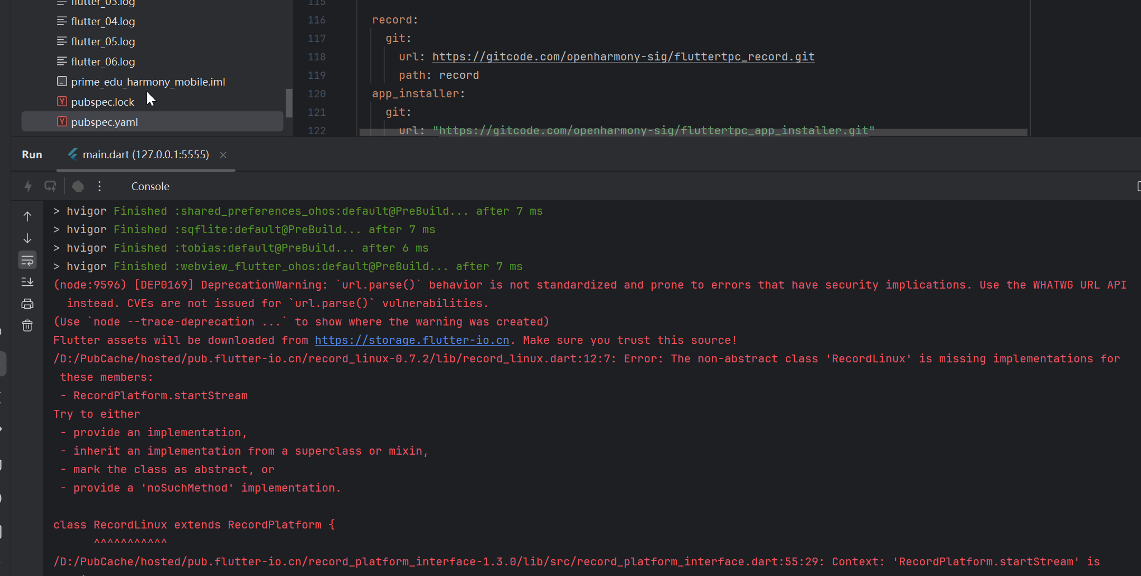The width and height of the screenshot is (1141, 576).
Task: Click the Flutter Hot Restart icon
Action: point(50,186)
